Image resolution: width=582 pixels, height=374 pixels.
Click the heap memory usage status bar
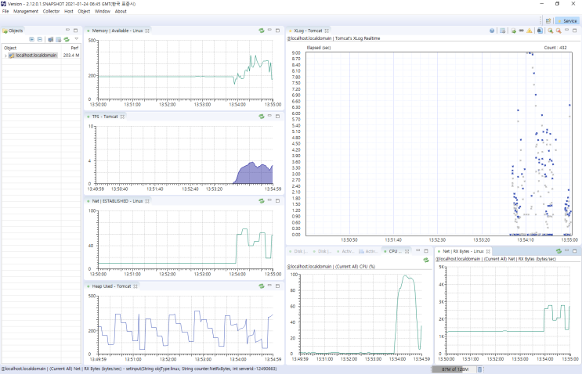(x=454, y=369)
